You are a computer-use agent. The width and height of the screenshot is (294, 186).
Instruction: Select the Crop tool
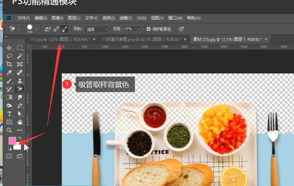tap(9, 64)
